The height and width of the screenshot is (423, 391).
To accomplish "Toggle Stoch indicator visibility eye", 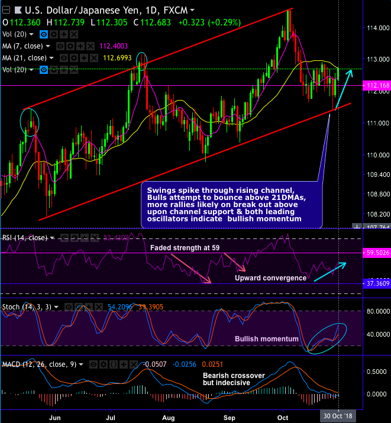I will [69, 307].
